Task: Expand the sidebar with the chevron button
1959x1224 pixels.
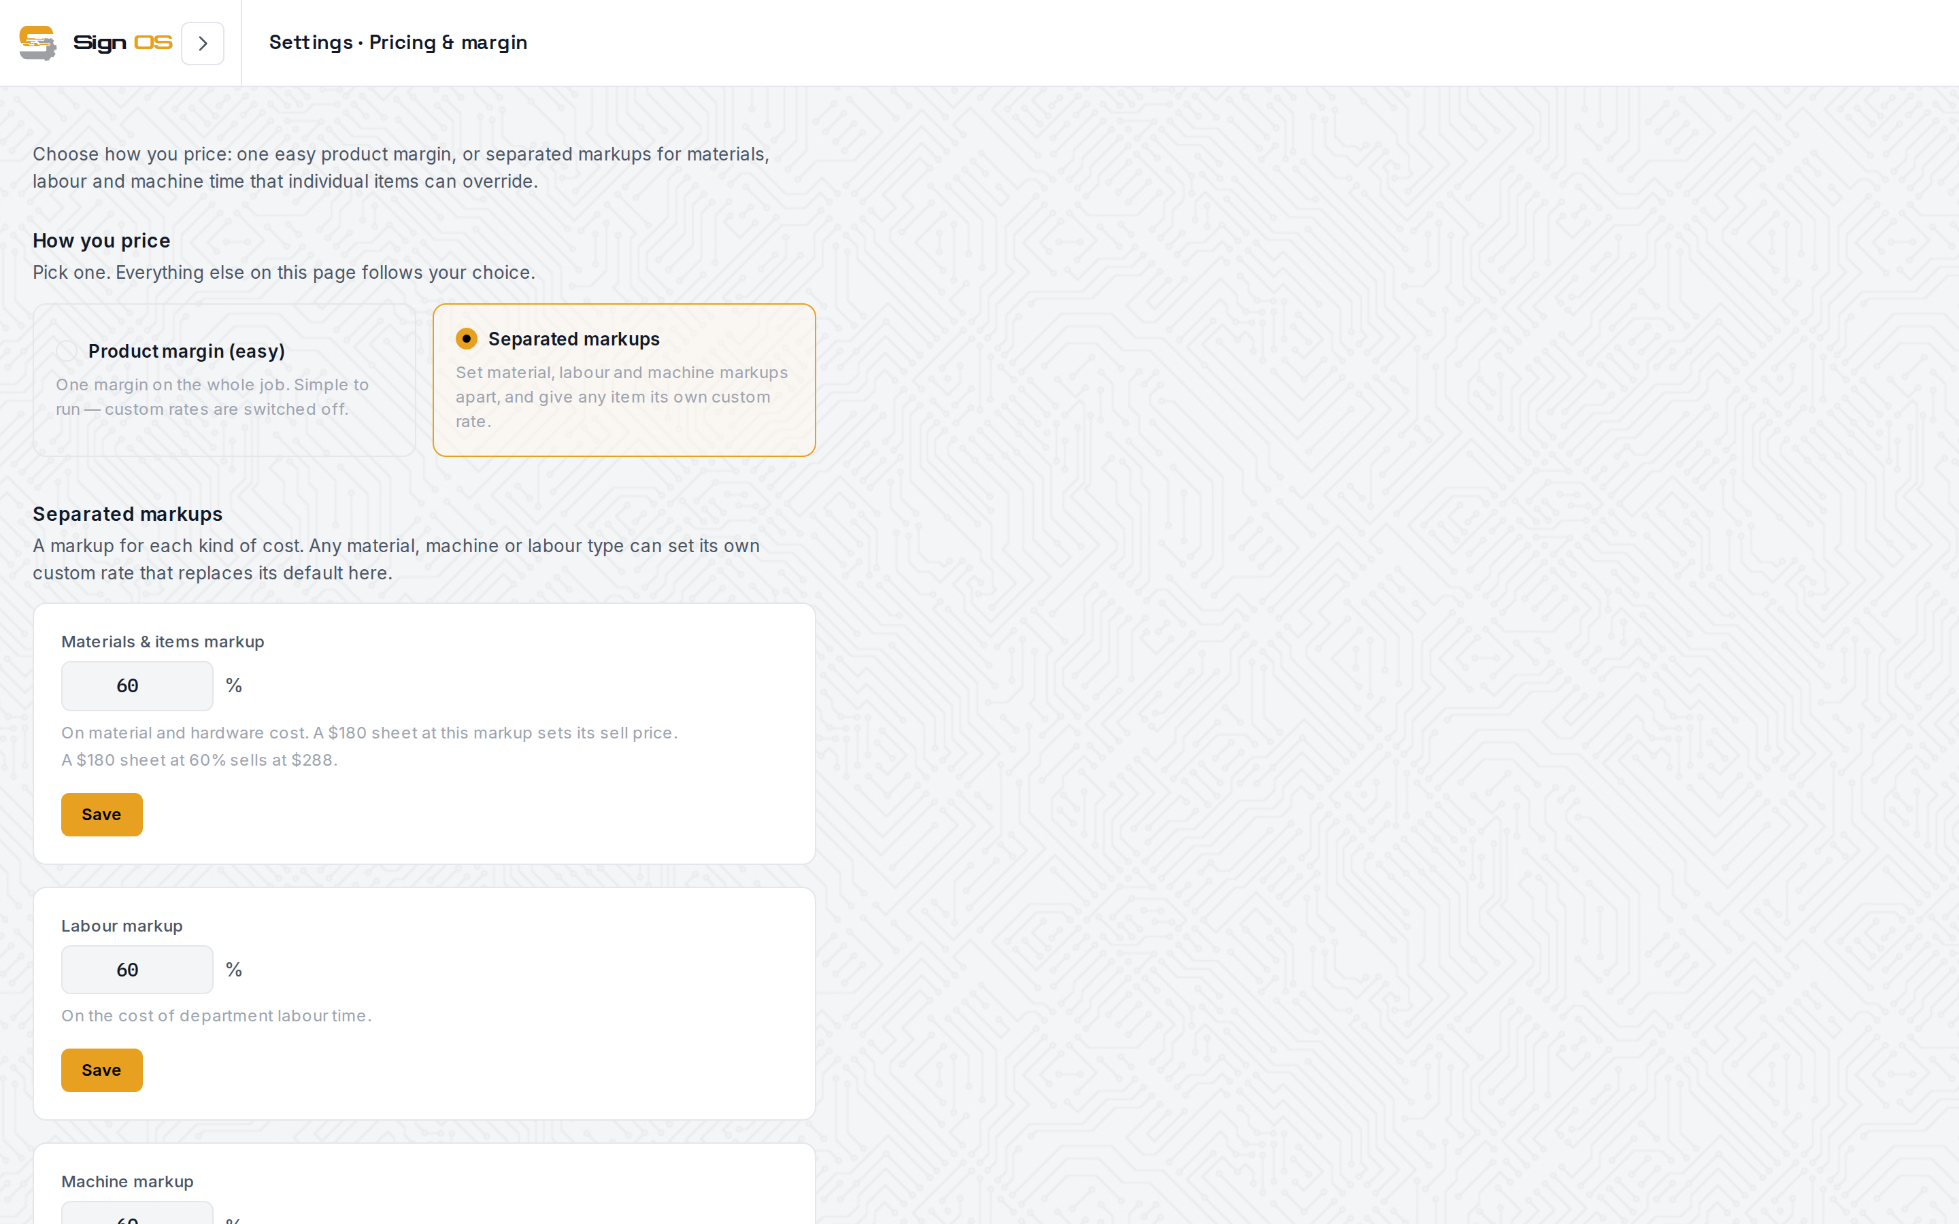Action: click(203, 43)
